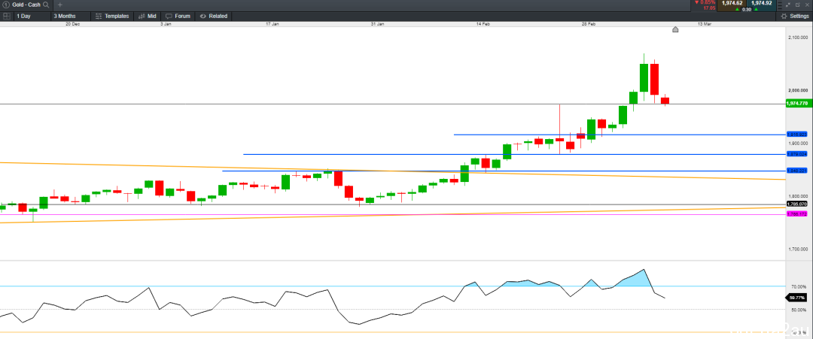Click the 14 Feb date label

coord(483,24)
